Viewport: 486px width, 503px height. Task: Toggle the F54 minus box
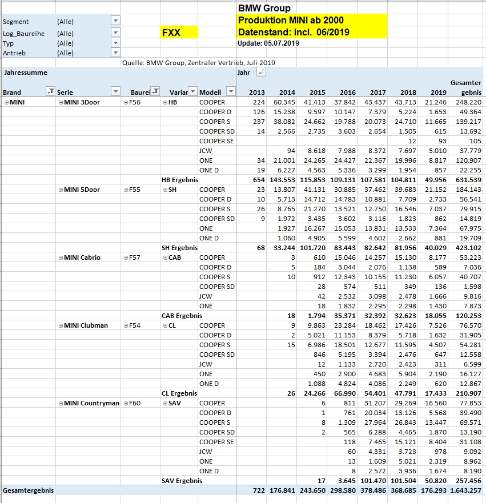(x=126, y=325)
